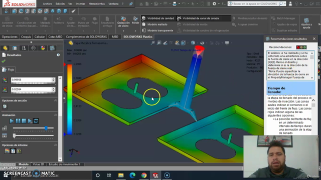Open FeatureManager tree tab icon
Image resolution: width=321 pixels, height=180 pixels.
(5, 48)
